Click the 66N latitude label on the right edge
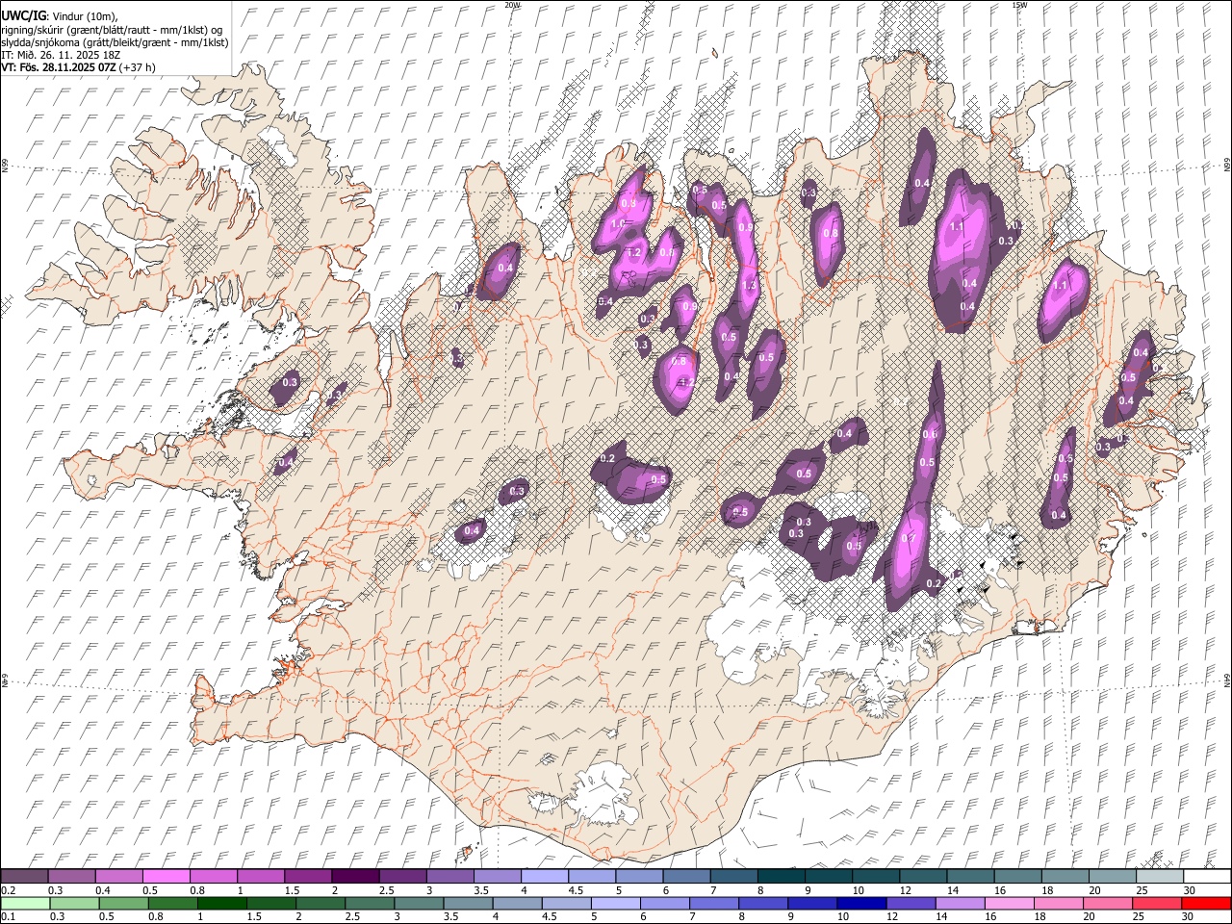 (x=1227, y=166)
